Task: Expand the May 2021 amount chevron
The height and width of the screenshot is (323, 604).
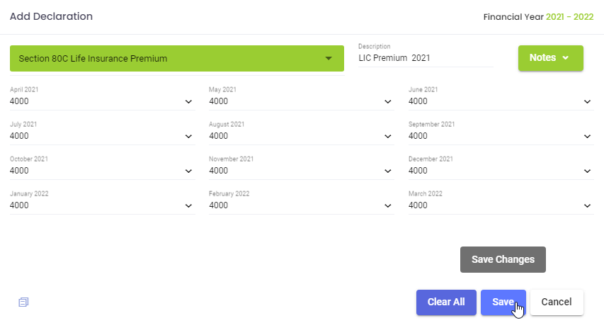Action: coord(388,102)
